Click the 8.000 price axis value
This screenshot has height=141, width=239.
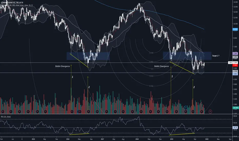[235, 38]
